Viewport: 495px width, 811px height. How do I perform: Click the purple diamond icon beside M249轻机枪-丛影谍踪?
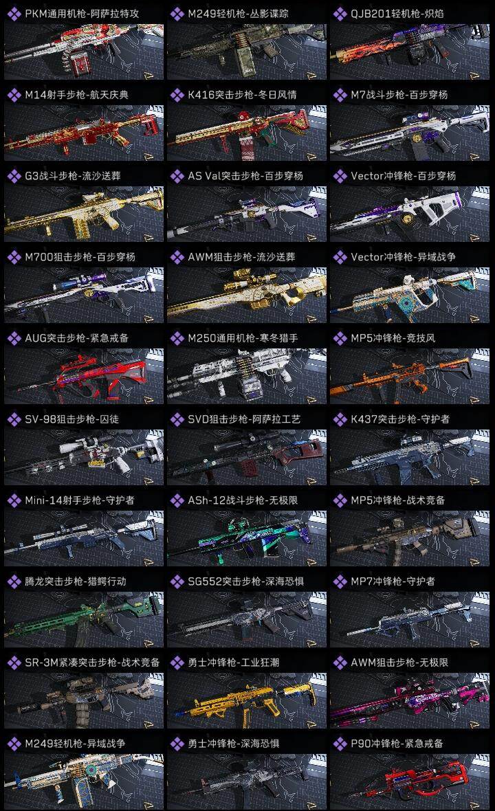(x=177, y=14)
